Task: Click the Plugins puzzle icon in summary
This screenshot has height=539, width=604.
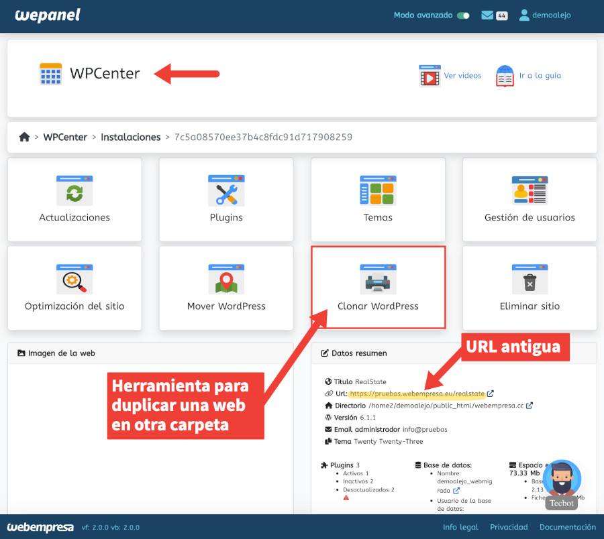Action: click(x=324, y=465)
